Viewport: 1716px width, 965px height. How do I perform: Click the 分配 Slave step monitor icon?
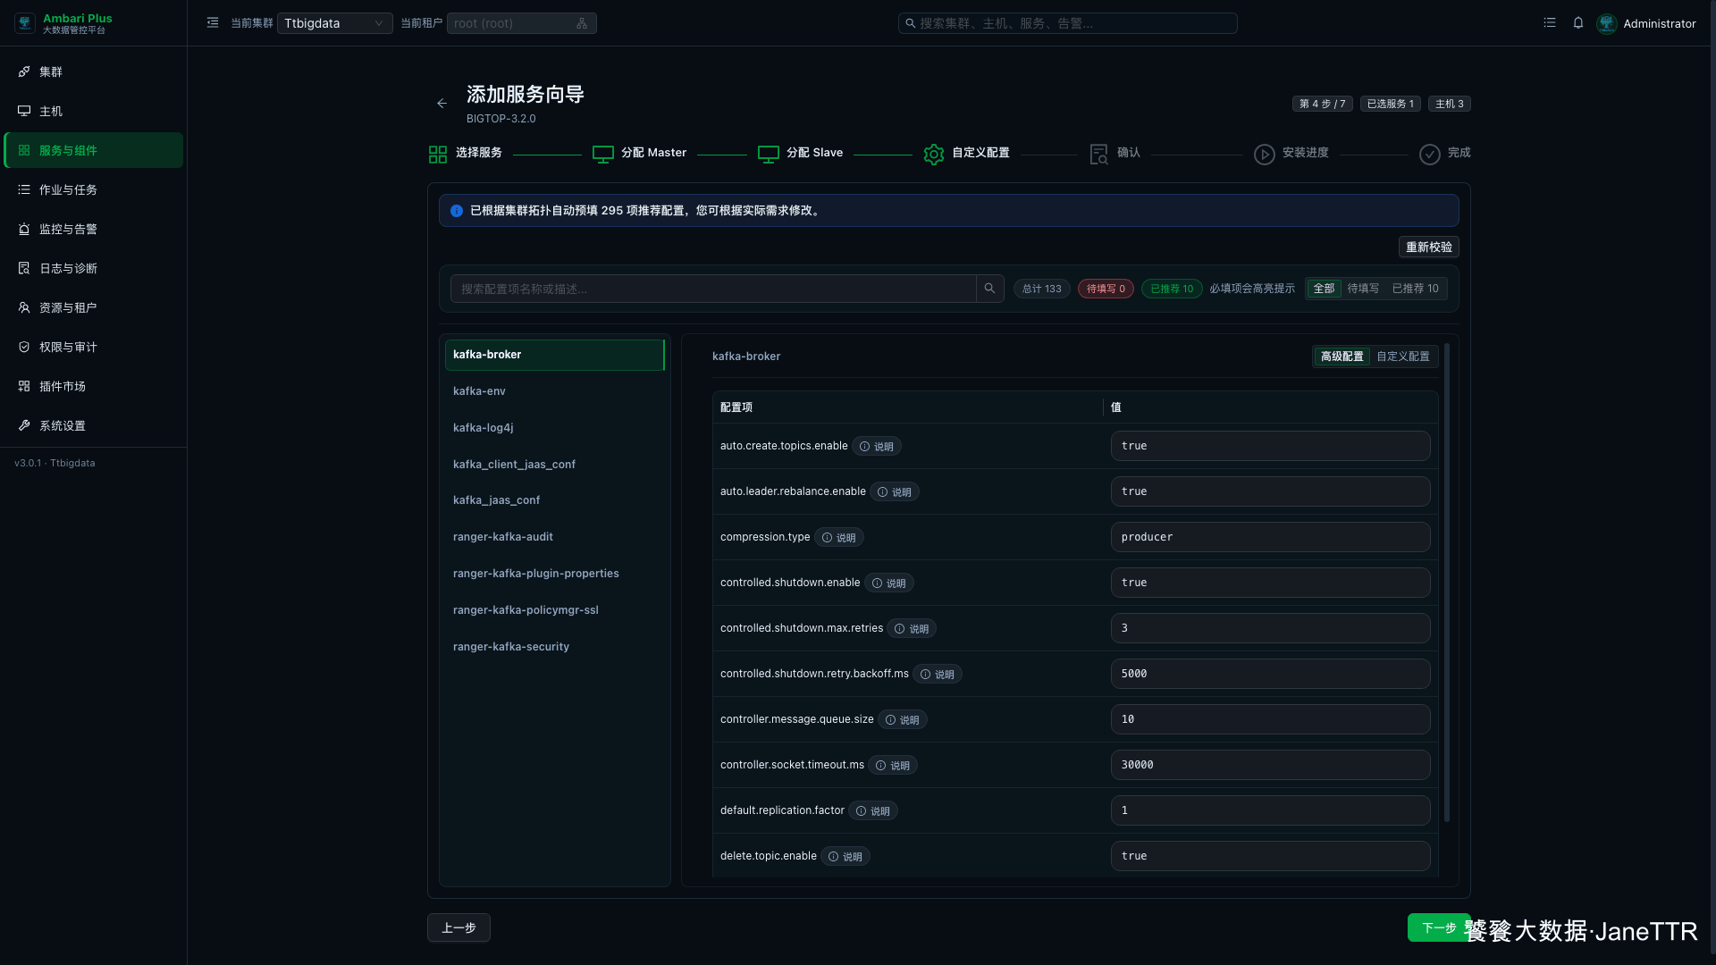tap(769, 155)
